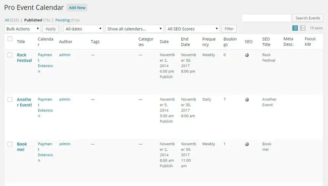The height and width of the screenshot is (186, 328).
Task: Click Book me! SEO title text
Action: click(x=267, y=147)
